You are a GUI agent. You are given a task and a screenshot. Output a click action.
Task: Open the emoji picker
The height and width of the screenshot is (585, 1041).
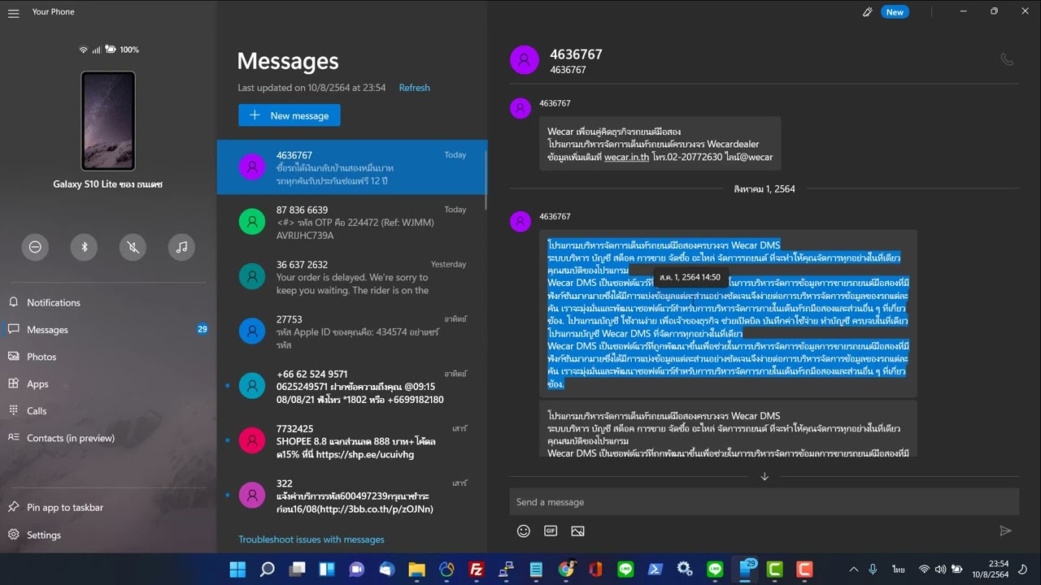point(524,531)
